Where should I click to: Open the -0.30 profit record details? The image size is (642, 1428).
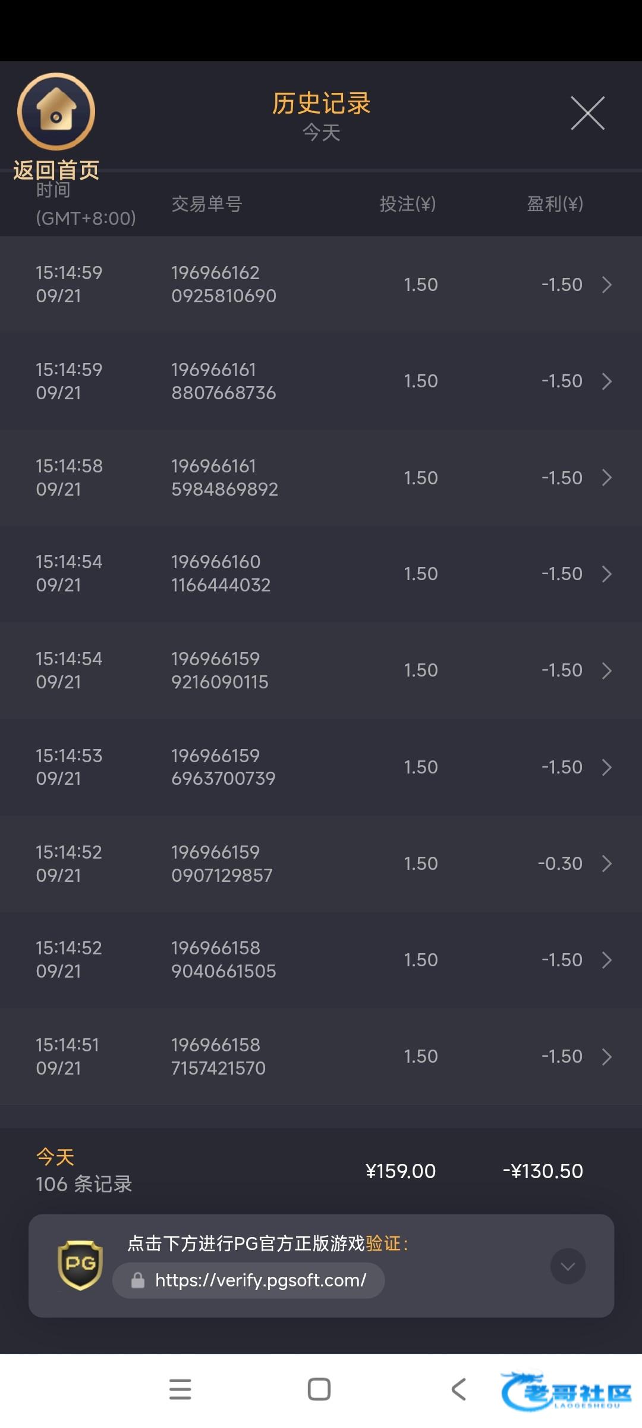606,864
